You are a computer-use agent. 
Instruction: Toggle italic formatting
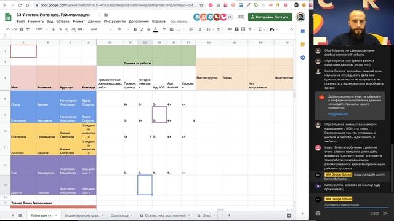(142, 29)
